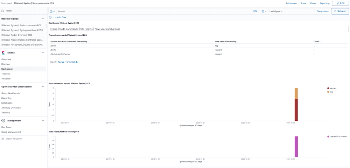Open recent PostgreSQL Query Duration item
This screenshot has width=350, height=168.
click(x=22, y=44)
